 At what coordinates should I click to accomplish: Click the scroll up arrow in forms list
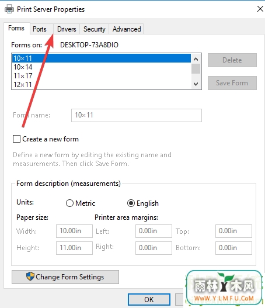point(196,59)
